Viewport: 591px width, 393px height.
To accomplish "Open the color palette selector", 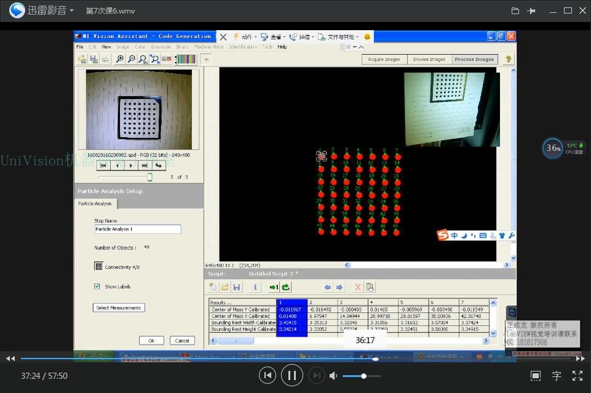I will coord(186,59).
